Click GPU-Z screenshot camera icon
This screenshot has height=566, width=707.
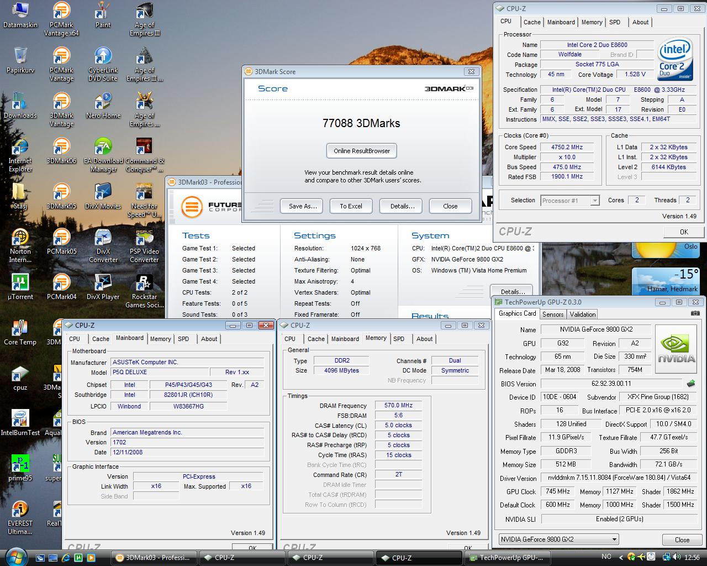(695, 313)
